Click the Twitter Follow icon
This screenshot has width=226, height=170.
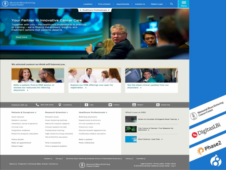coord(110,105)
